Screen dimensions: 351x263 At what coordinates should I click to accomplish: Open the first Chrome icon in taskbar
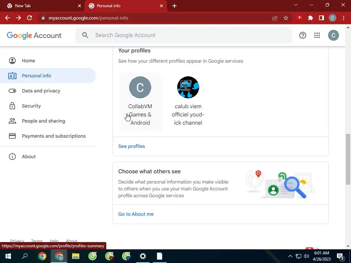point(42,256)
